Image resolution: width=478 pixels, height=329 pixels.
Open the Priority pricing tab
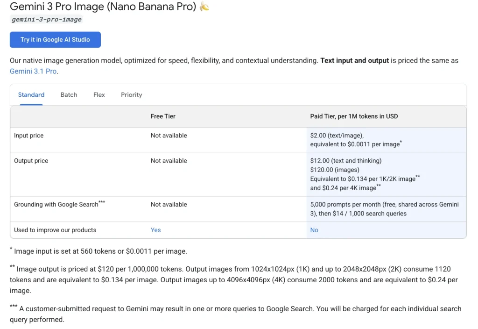coord(131,95)
